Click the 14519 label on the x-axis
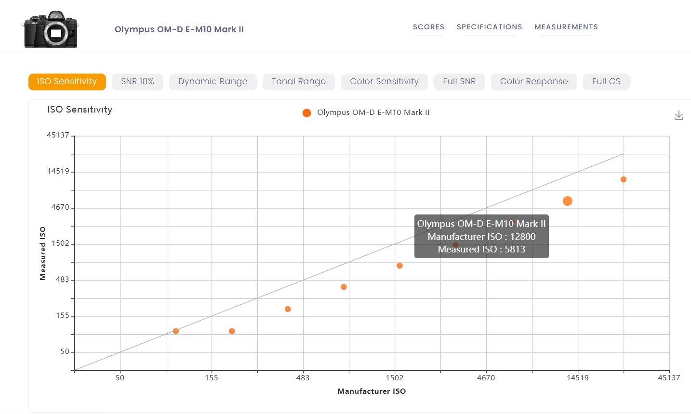691x414 pixels. pos(577,378)
